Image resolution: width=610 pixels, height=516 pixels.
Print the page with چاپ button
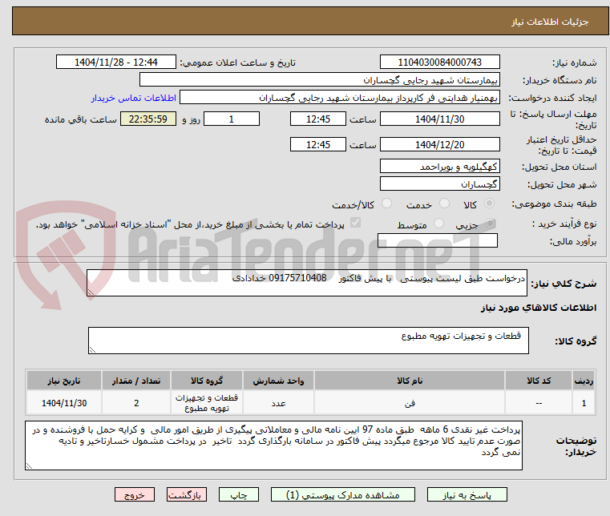point(239,494)
